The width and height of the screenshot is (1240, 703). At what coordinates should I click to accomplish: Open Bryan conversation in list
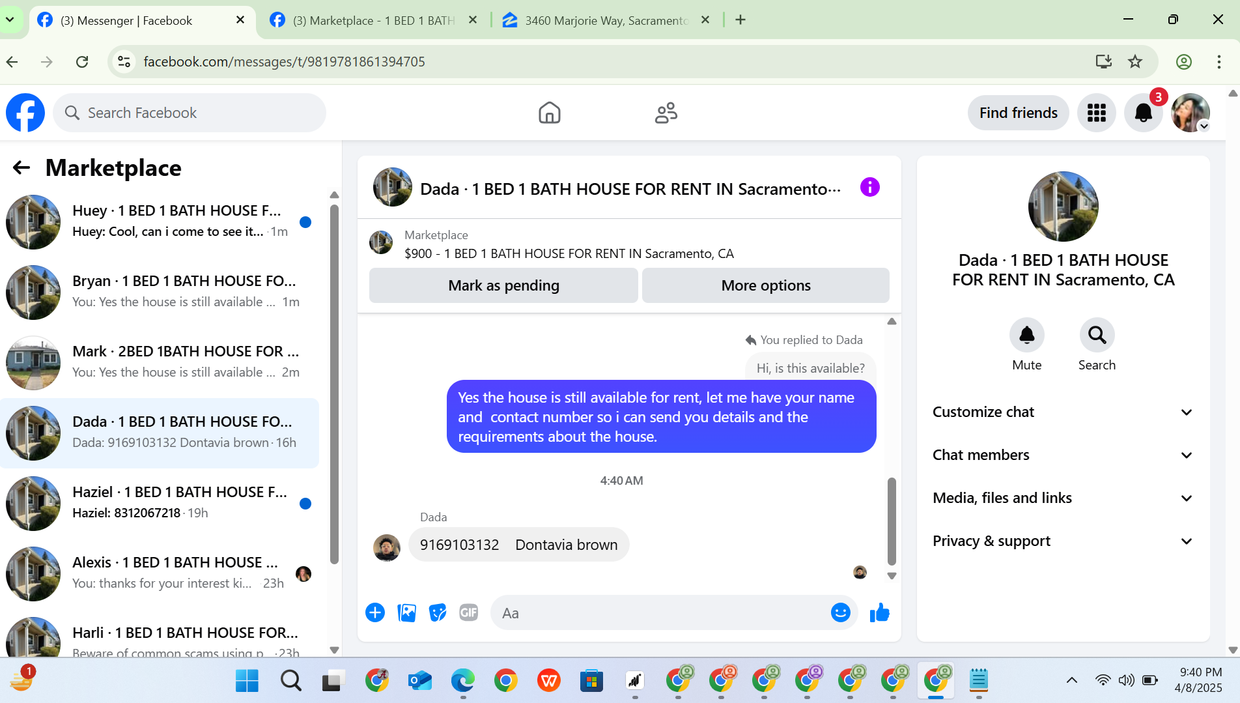tap(160, 292)
